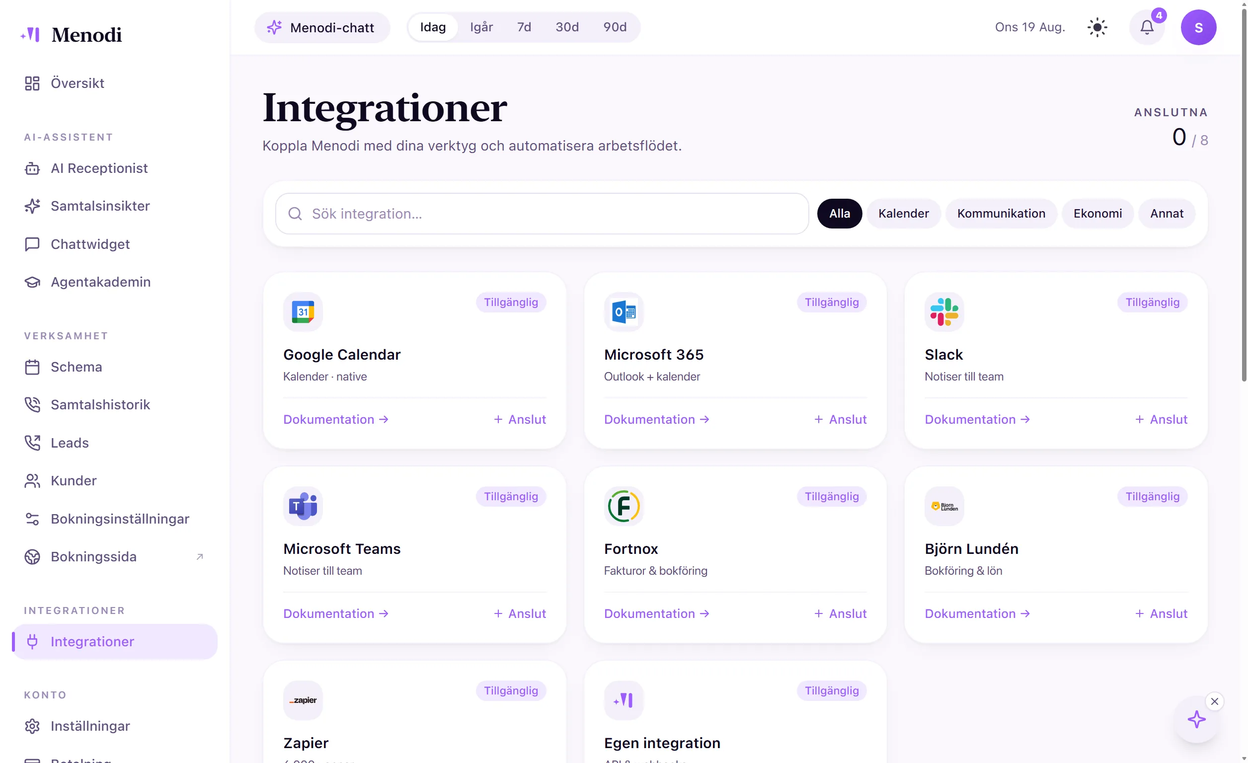The height and width of the screenshot is (763, 1248).
Task: Open Leads in the sidebar
Action: tap(114, 443)
